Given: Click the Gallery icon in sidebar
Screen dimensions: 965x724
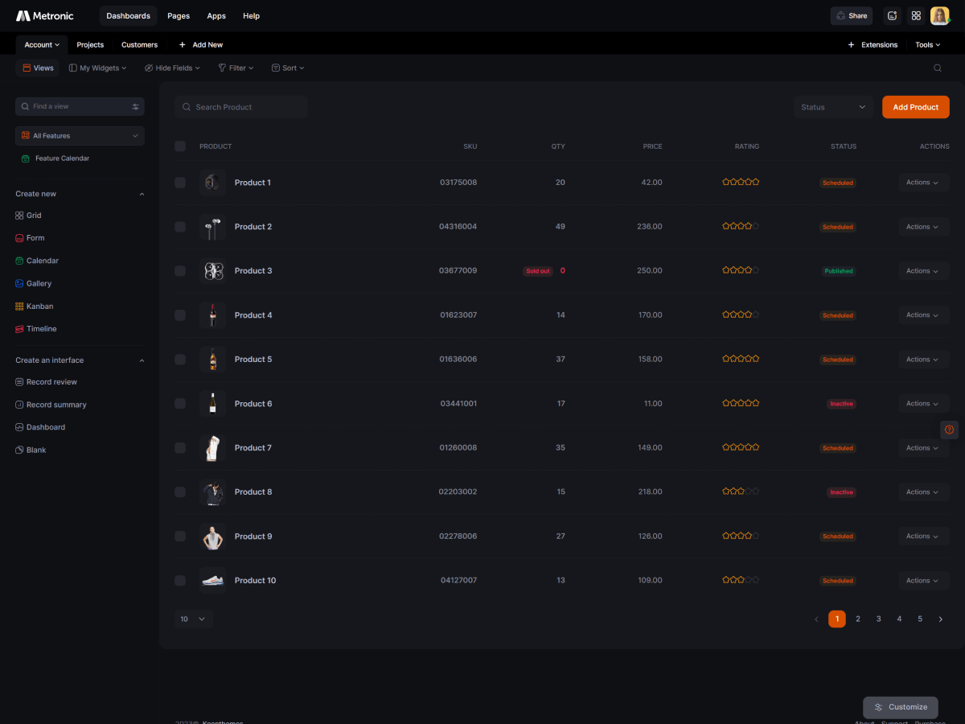Looking at the screenshot, I should coord(19,284).
